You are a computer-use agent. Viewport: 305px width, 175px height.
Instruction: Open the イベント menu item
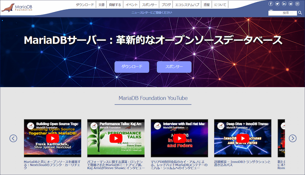tap(132, 5)
